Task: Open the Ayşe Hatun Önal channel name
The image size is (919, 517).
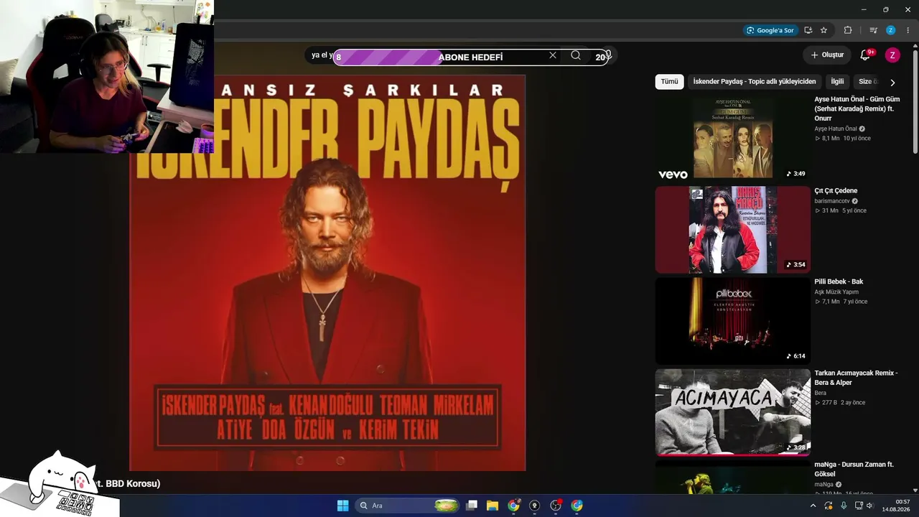Action: 836,129
